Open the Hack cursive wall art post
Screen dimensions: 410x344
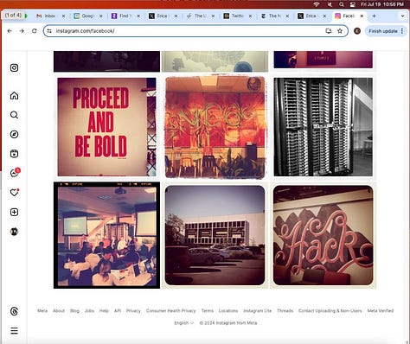pos(324,235)
